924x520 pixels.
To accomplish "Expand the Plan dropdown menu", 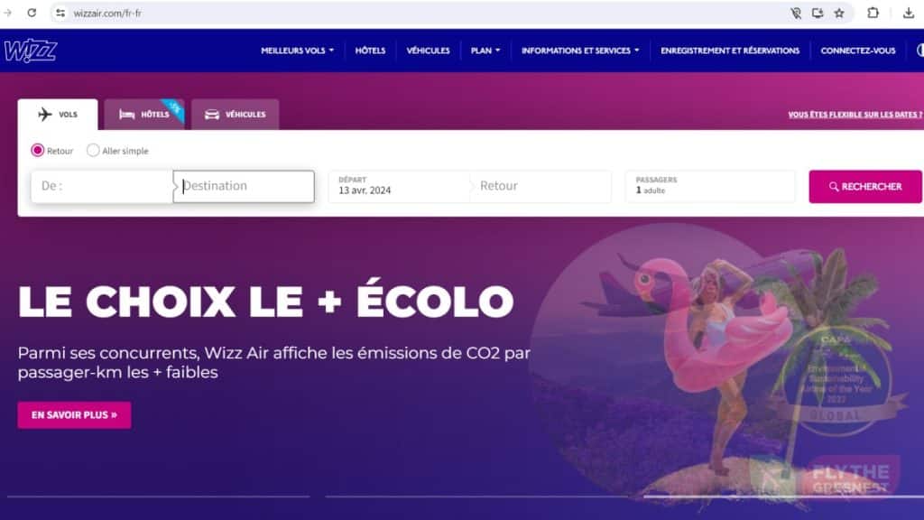I will [485, 51].
